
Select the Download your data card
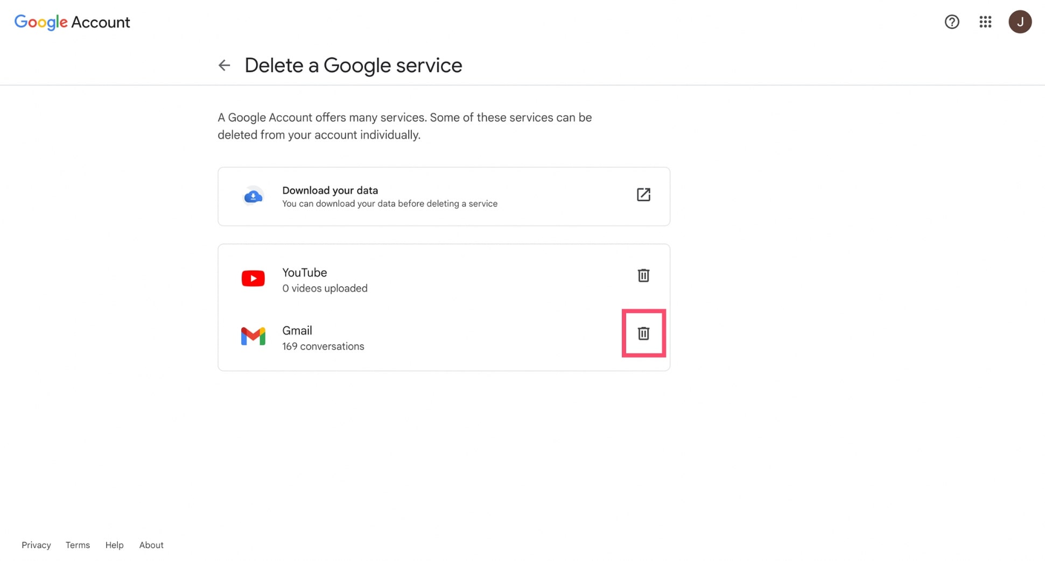(444, 196)
